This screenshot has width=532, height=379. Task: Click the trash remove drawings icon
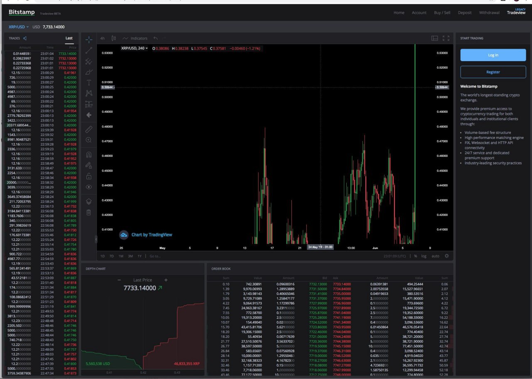[89, 213]
